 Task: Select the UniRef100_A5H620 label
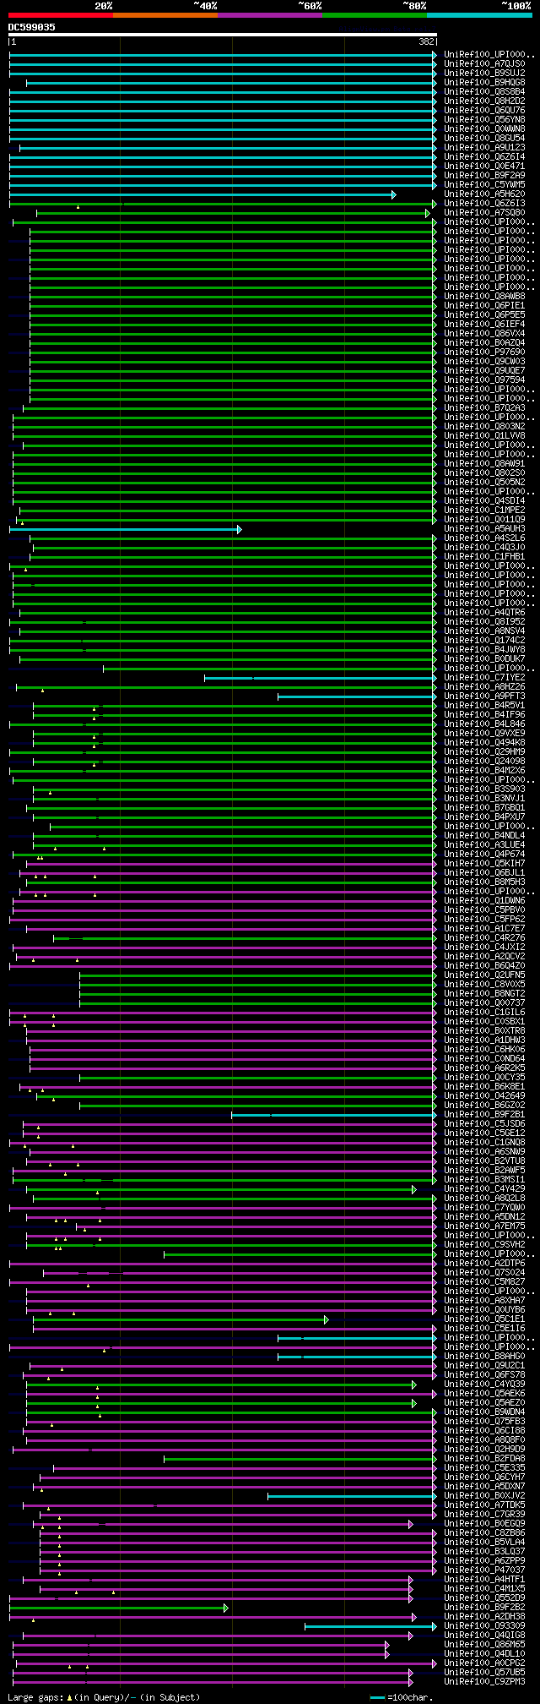pos(484,194)
